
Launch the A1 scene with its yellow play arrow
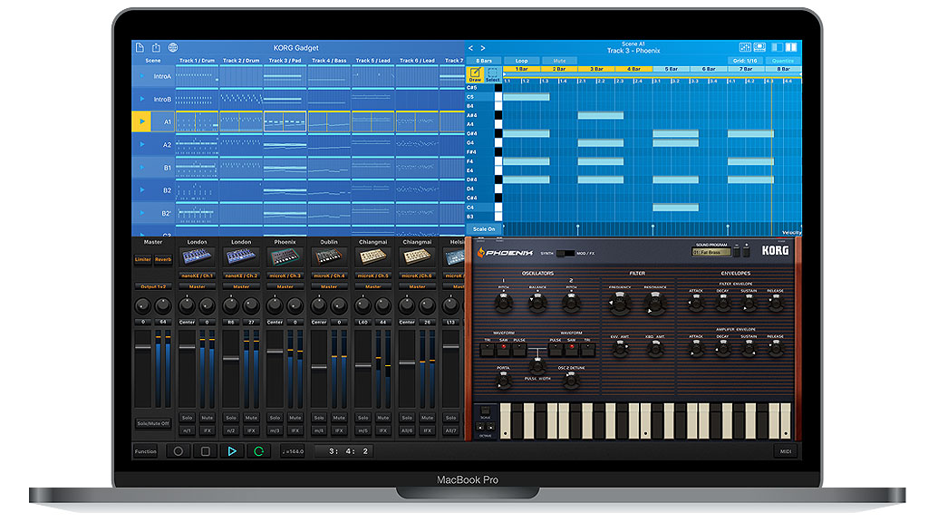[142, 121]
